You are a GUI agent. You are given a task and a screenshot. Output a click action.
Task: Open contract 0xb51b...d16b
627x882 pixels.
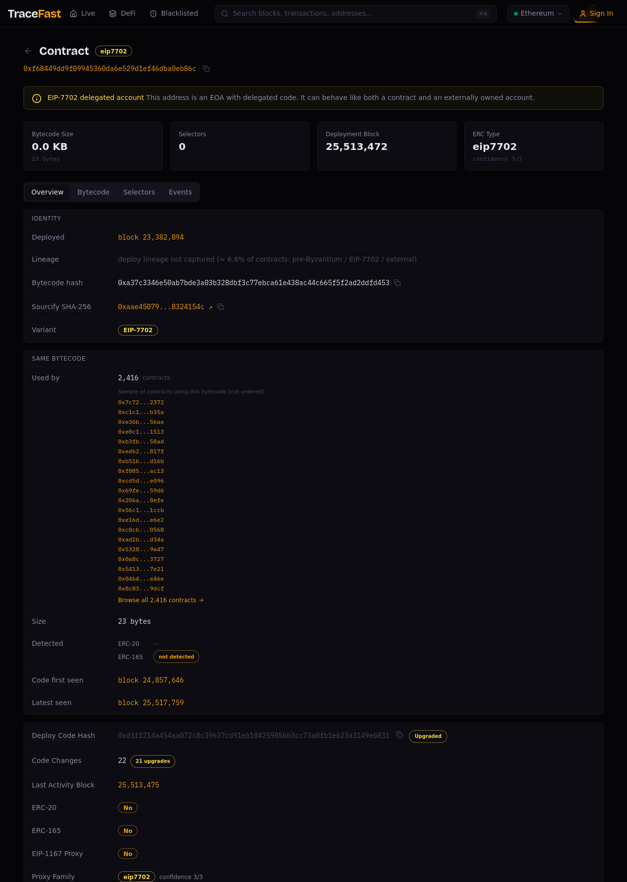coord(141,461)
